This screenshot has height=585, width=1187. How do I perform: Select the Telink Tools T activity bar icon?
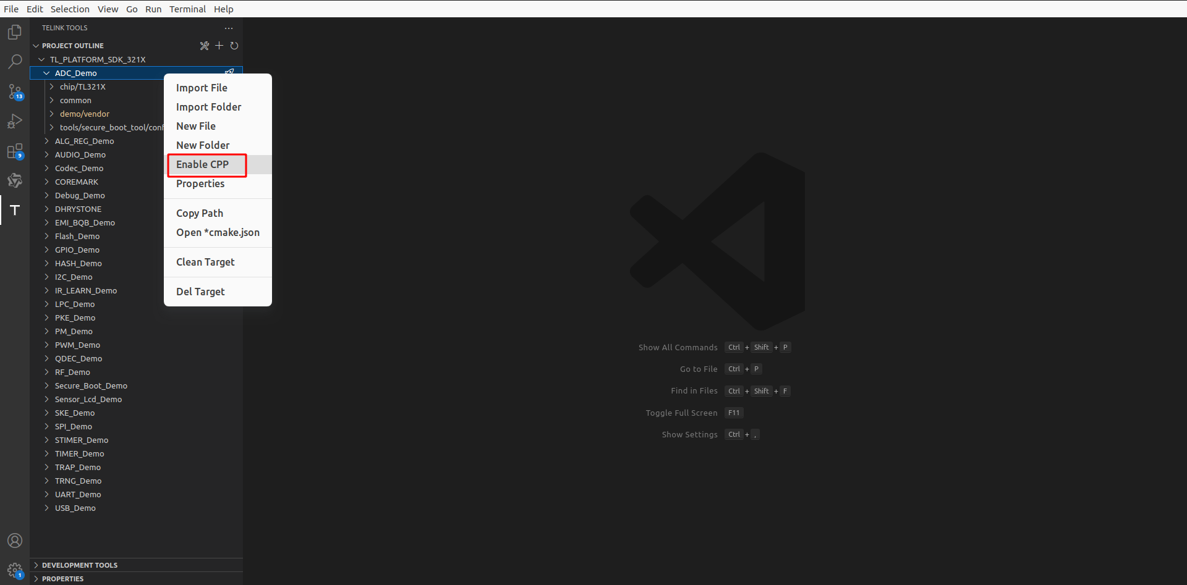(x=14, y=211)
